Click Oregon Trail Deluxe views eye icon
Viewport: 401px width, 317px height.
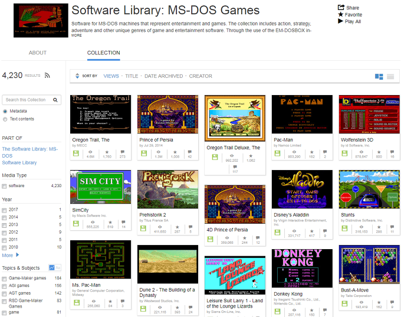coord(232,156)
